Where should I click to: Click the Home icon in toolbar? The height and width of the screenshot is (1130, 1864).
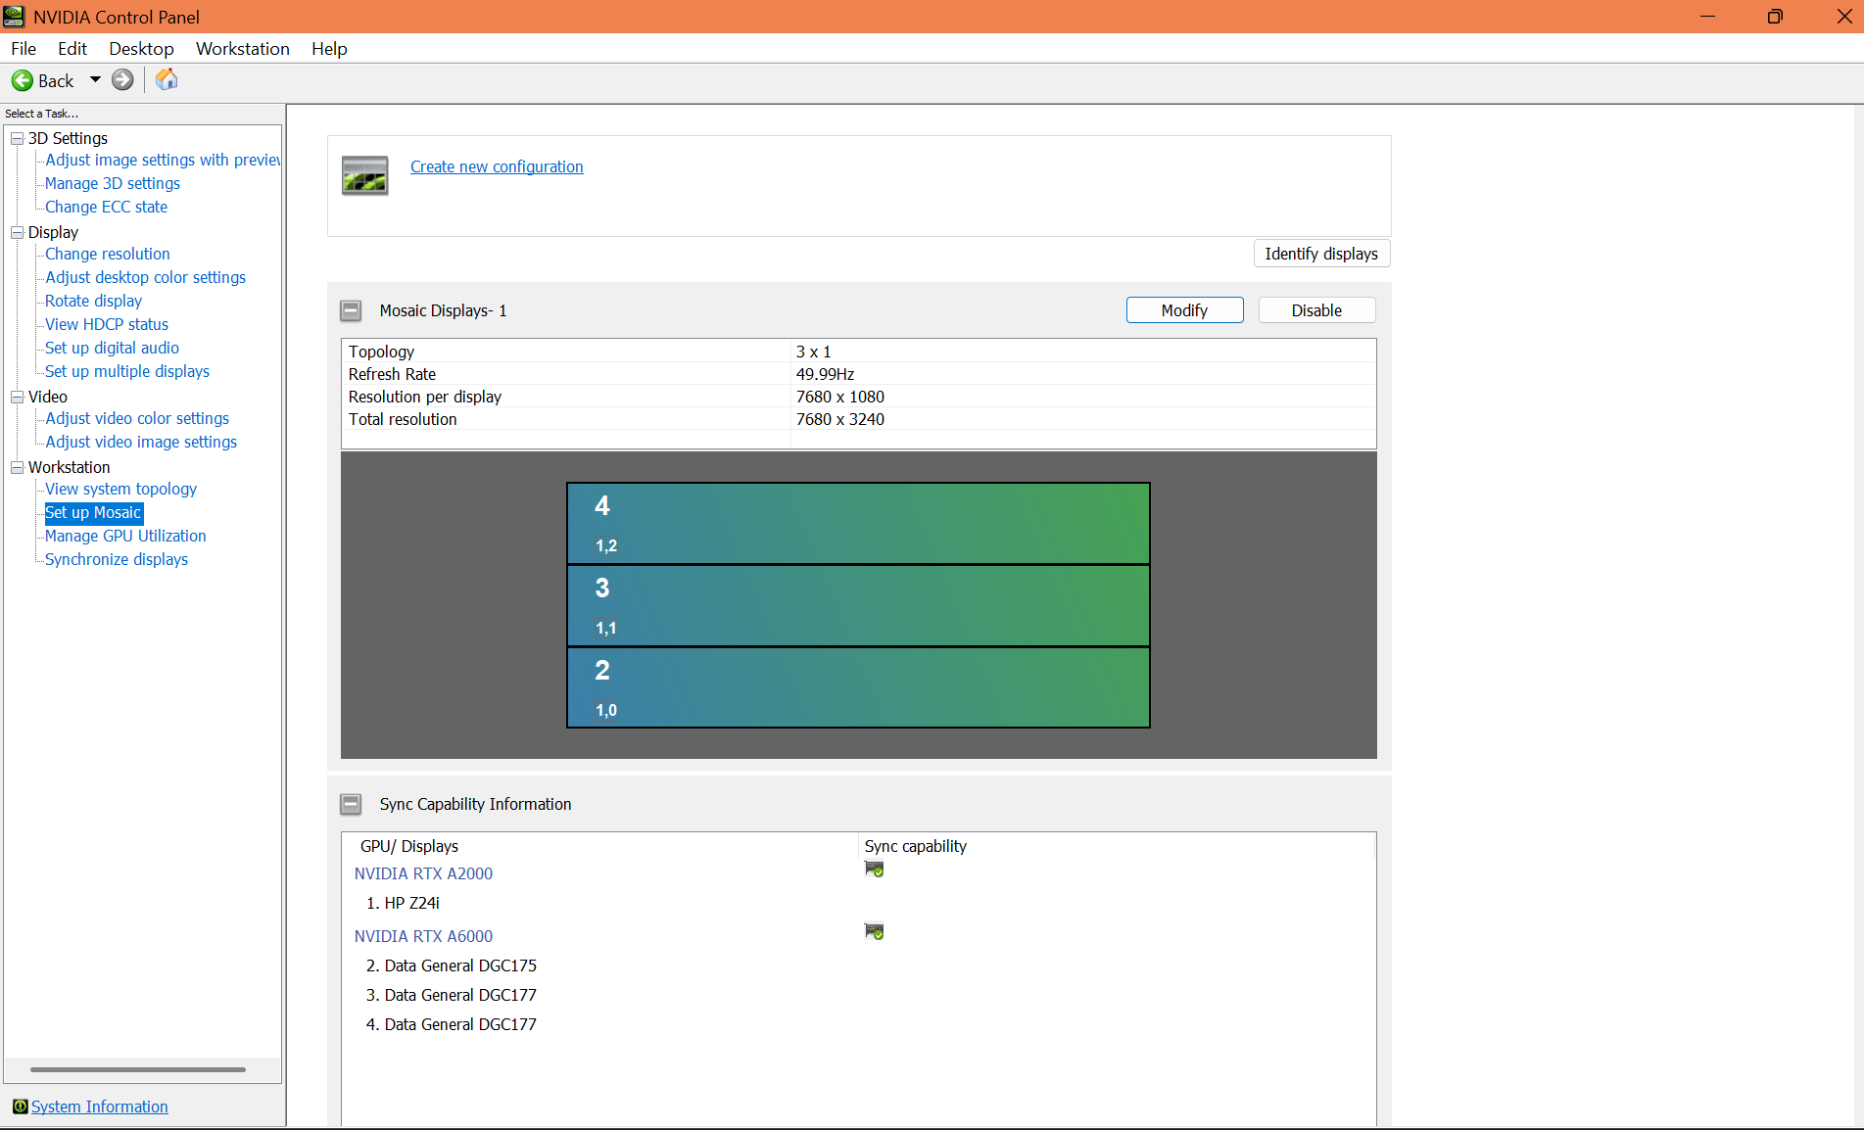(167, 79)
